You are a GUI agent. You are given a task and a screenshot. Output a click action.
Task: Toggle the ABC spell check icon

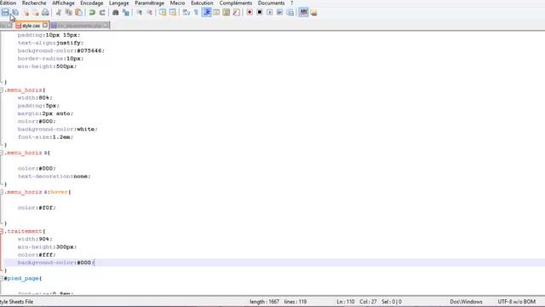point(304,13)
